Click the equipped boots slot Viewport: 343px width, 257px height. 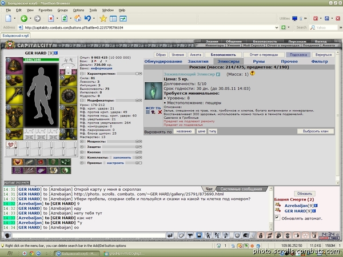point(68,134)
